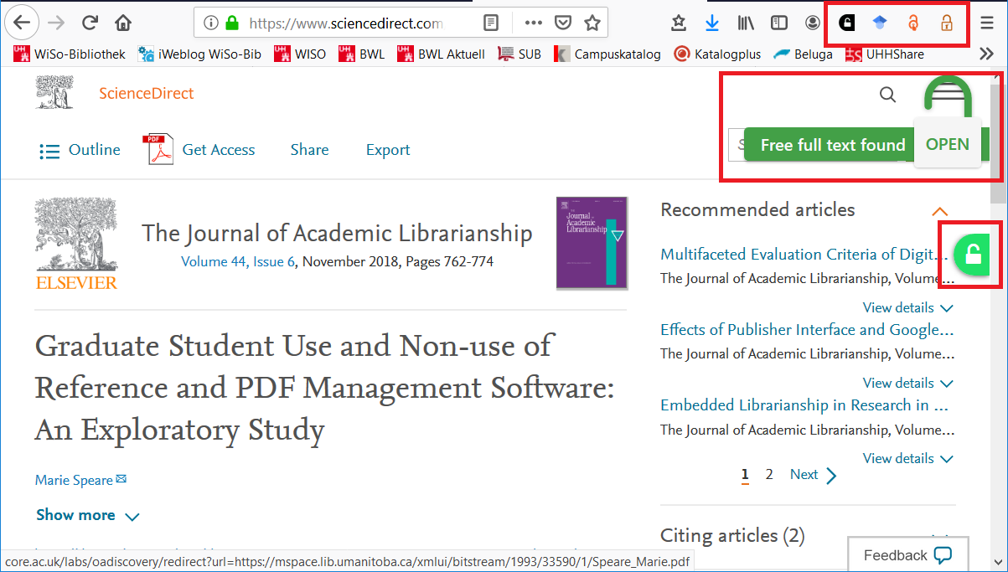Open the SUB bookmark
Viewport: 1008px width, 572px height.
(520, 54)
